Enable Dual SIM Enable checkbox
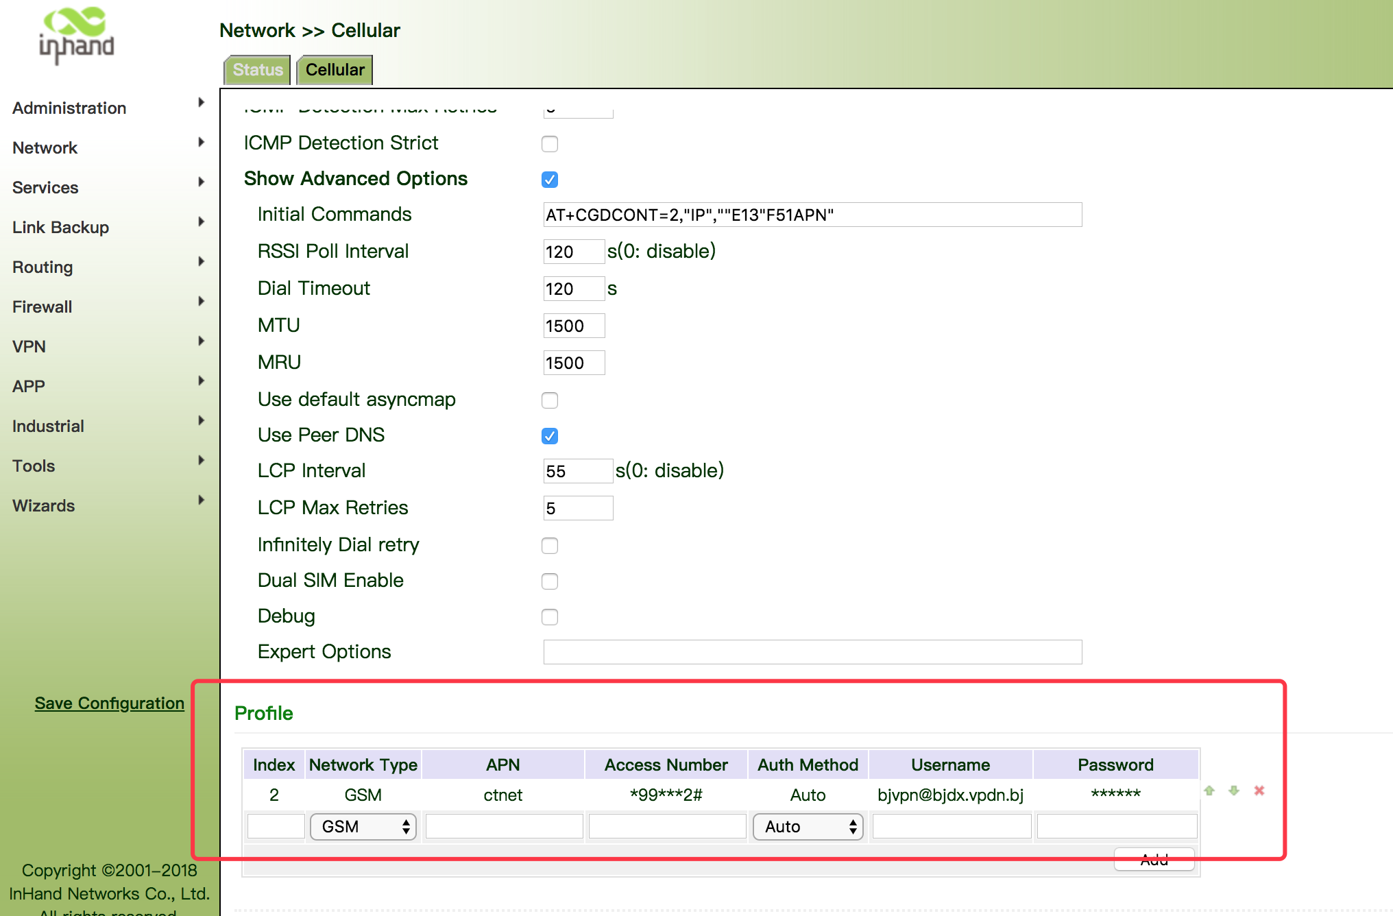The height and width of the screenshot is (916, 1393). click(x=550, y=581)
